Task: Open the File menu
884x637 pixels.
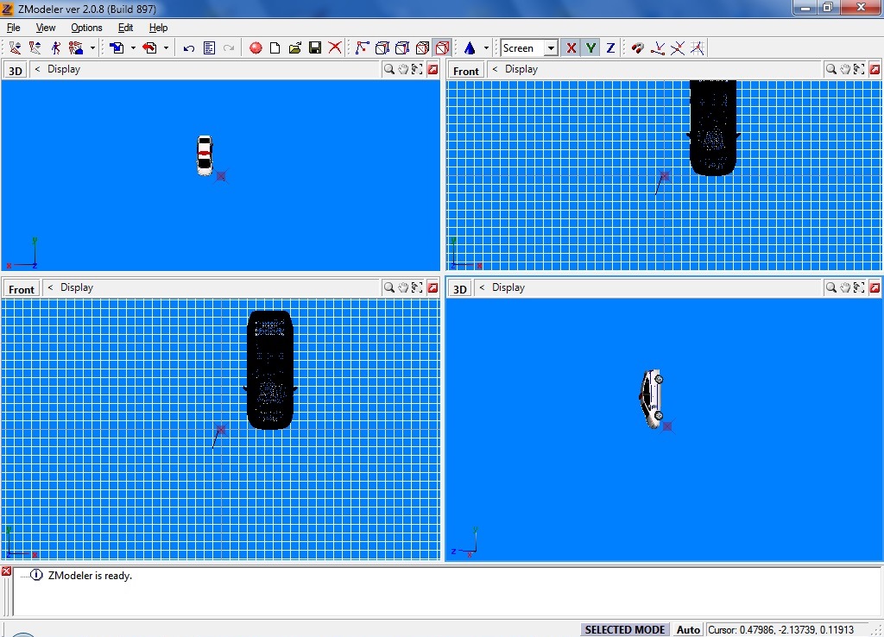Action: tap(14, 28)
